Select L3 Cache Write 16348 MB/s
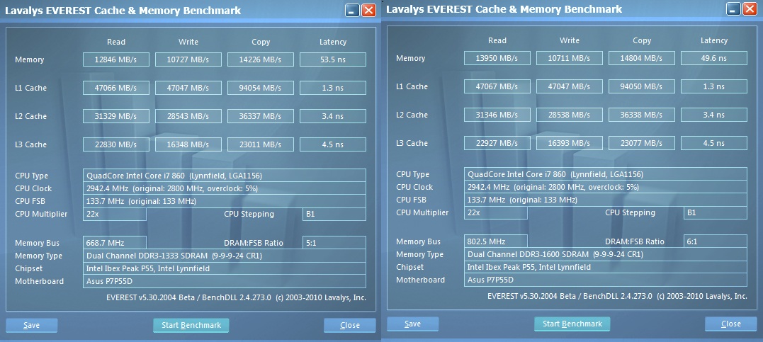This screenshot has height=342, width=763. pyautogui.click(x=188, y=144)
